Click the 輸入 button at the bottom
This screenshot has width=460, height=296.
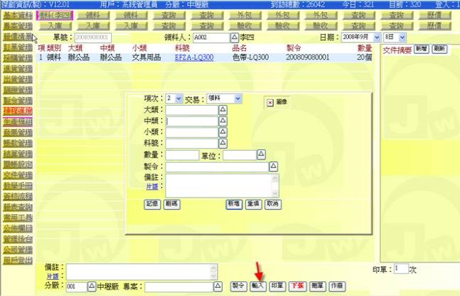[x=258, y=287]
